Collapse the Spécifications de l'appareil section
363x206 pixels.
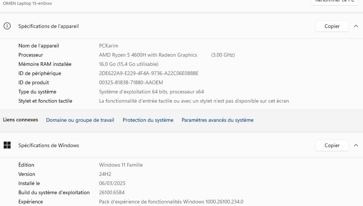tap(356, 26)
